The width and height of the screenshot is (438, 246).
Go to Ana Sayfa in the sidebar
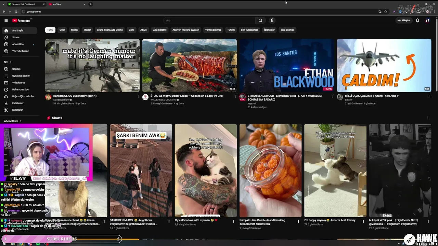click(x=20, y=30)
